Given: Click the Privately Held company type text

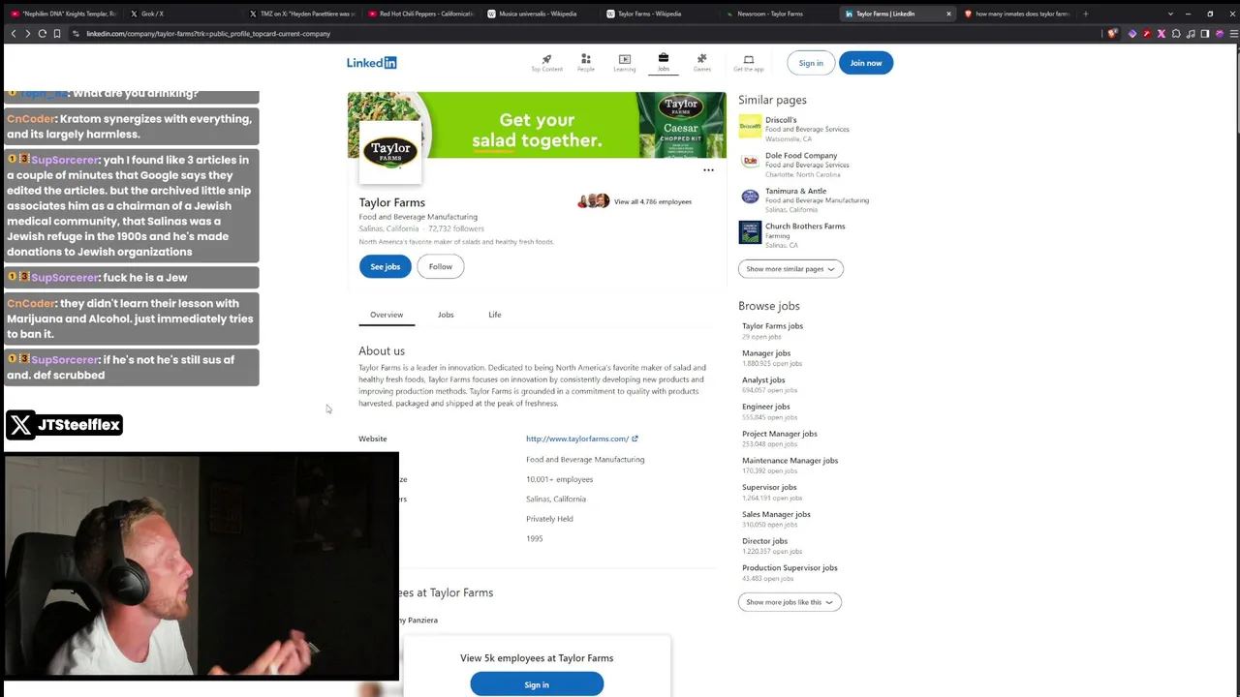Looking at the screenshot, I should point(549,519).
